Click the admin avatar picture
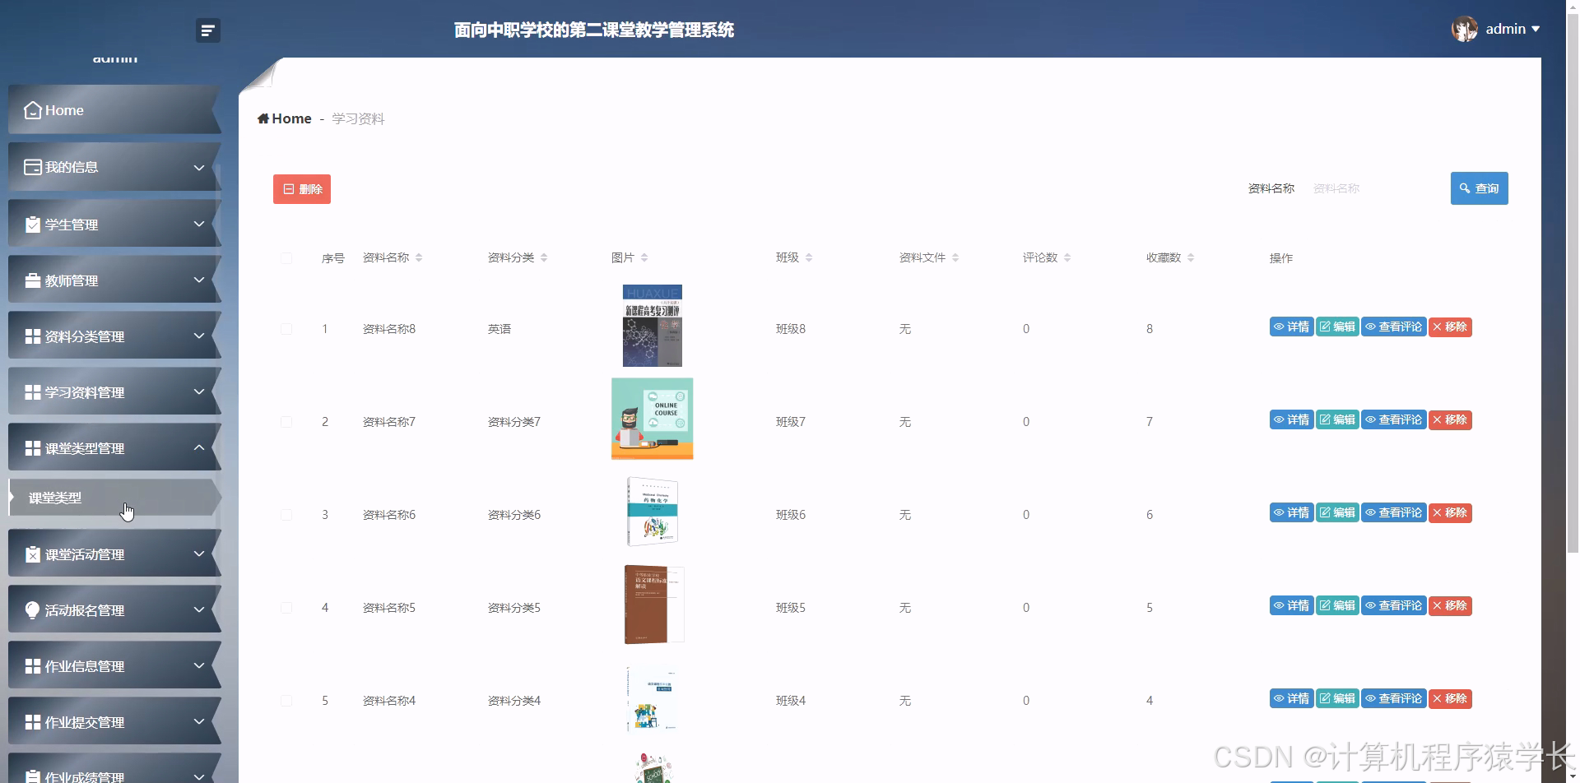 tap(1464, 29)
